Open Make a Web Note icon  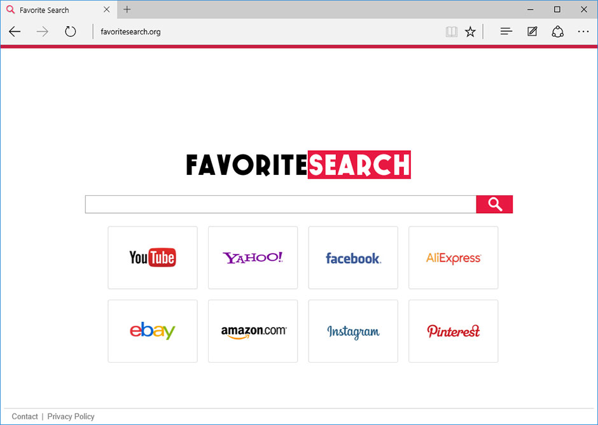point(532,31)
